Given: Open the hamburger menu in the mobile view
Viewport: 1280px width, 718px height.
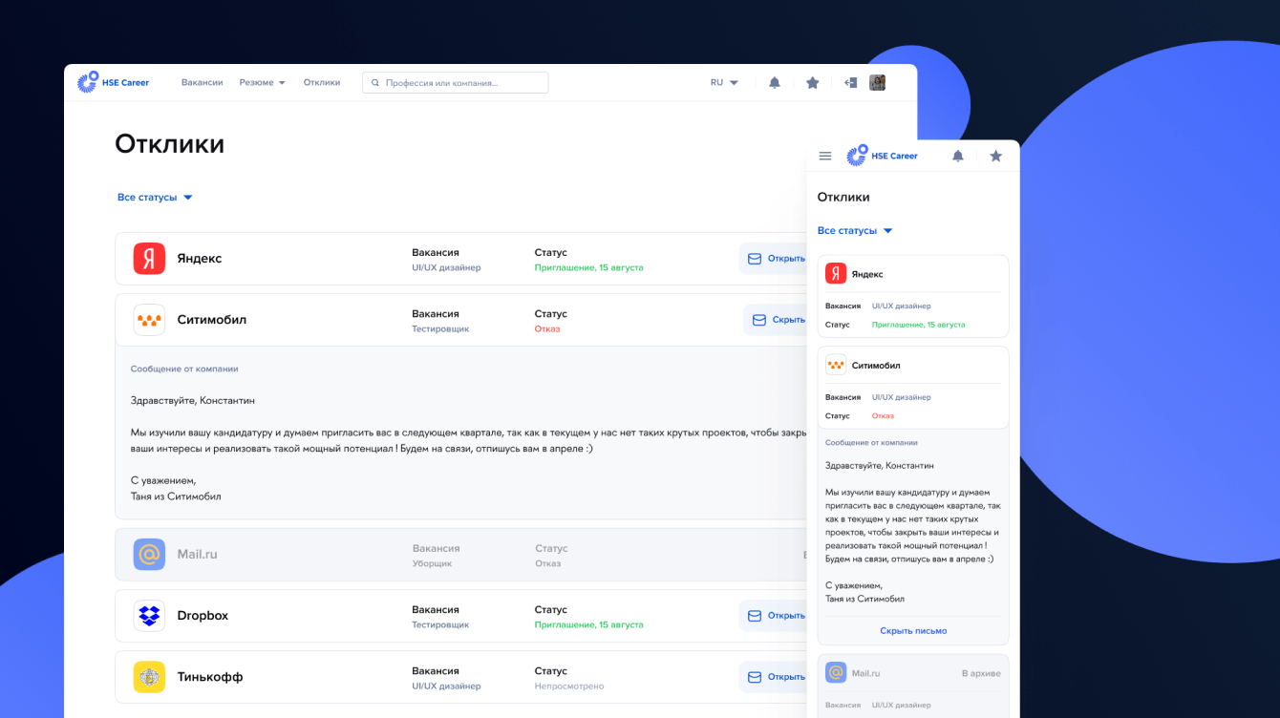Looking at the screenshot, I should (825, 156).
